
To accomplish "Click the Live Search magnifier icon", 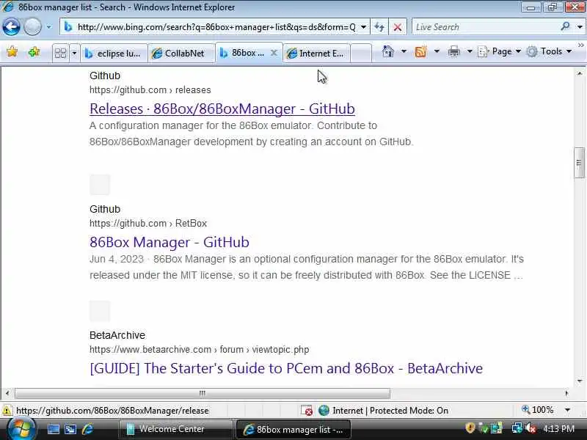I will click(565, 26).
